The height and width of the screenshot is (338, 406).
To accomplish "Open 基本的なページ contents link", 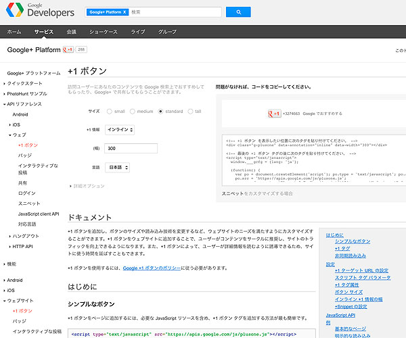I will click(x=351, y=329).
